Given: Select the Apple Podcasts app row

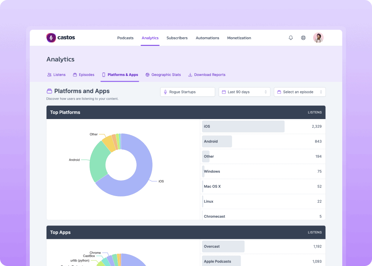Looking at the screenshot, I should (263, 260).
